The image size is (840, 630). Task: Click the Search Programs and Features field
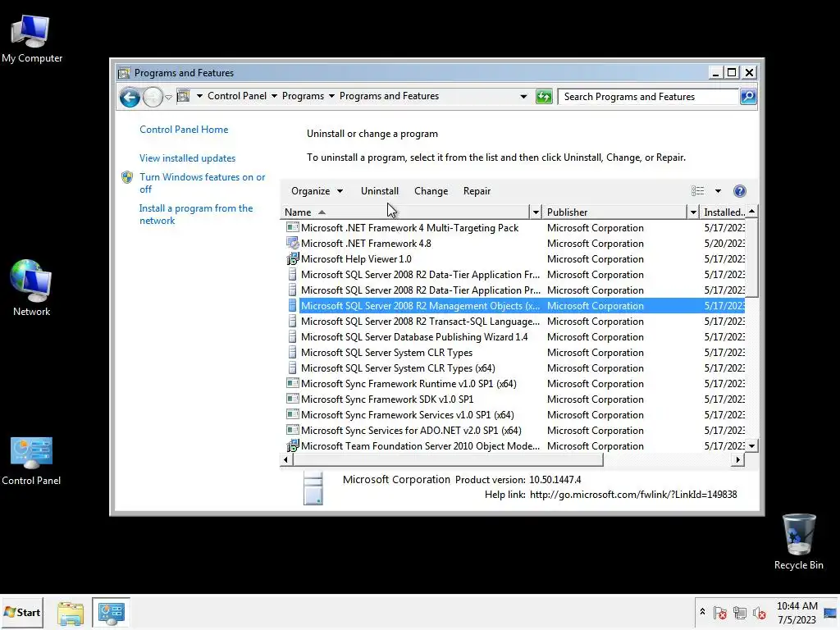(x=649, y=97)
